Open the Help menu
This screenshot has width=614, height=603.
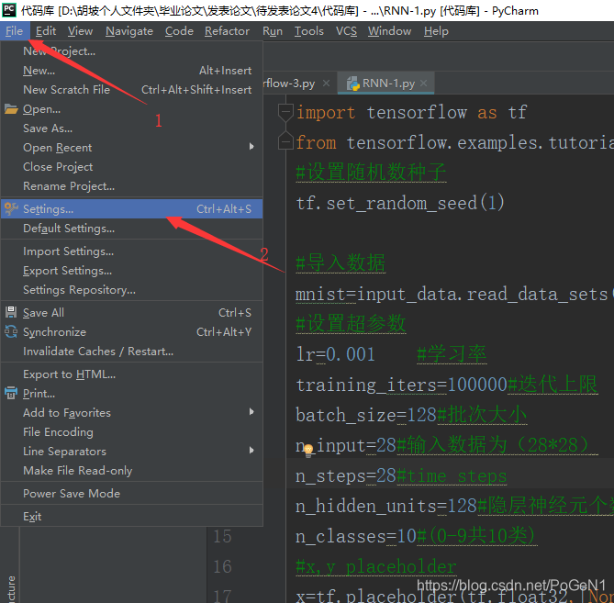tap(436, 31)
